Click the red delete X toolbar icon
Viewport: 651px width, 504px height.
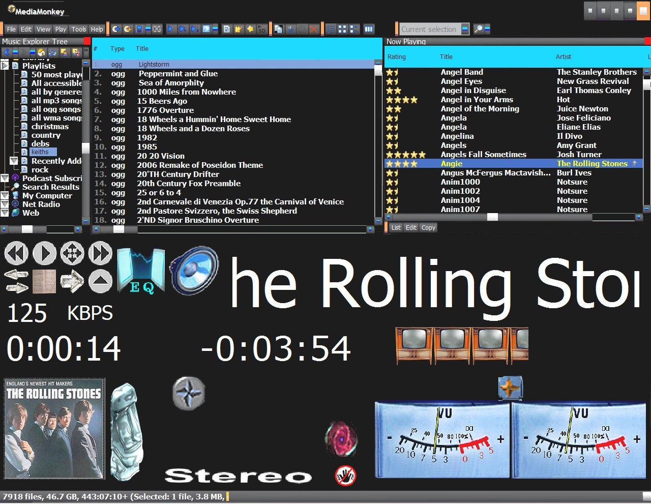(x=314, y=29)
